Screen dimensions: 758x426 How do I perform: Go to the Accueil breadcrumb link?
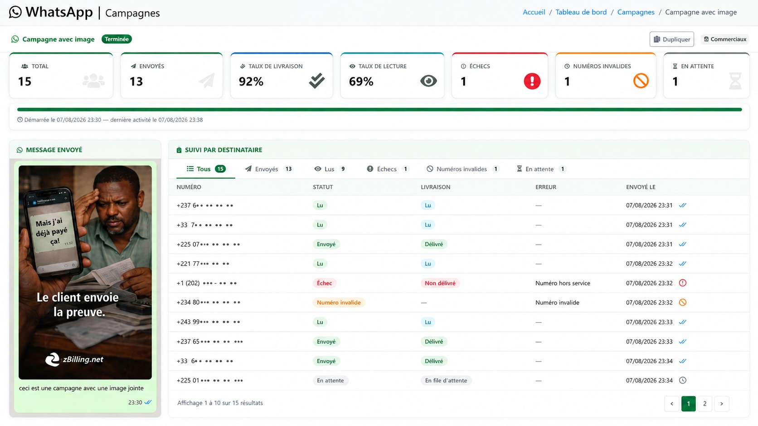point(534,12)
